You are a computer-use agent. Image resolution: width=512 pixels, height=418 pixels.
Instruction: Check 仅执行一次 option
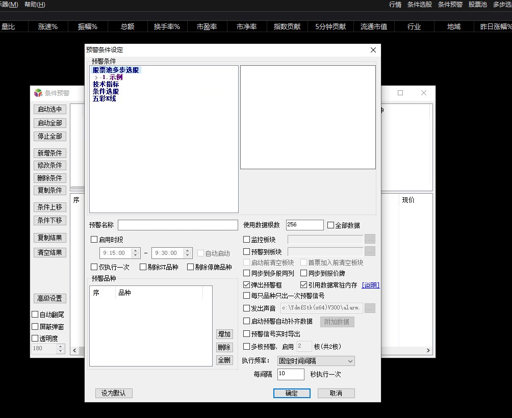(94, 267)
